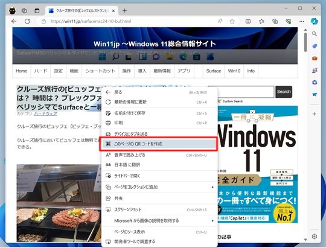Add a sidebar app with plus icon
The image size is (326, 248).
[315, 114]
